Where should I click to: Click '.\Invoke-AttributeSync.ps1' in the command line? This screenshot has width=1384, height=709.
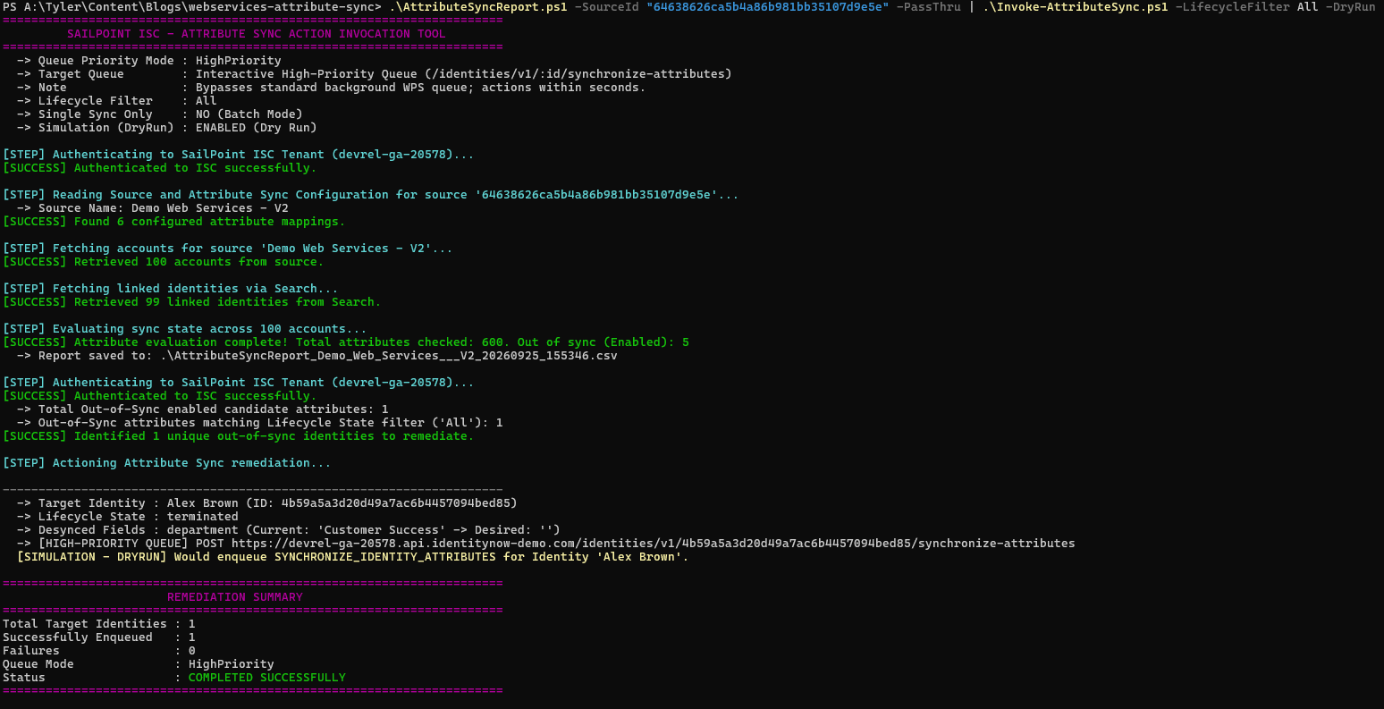(1076, 7)
